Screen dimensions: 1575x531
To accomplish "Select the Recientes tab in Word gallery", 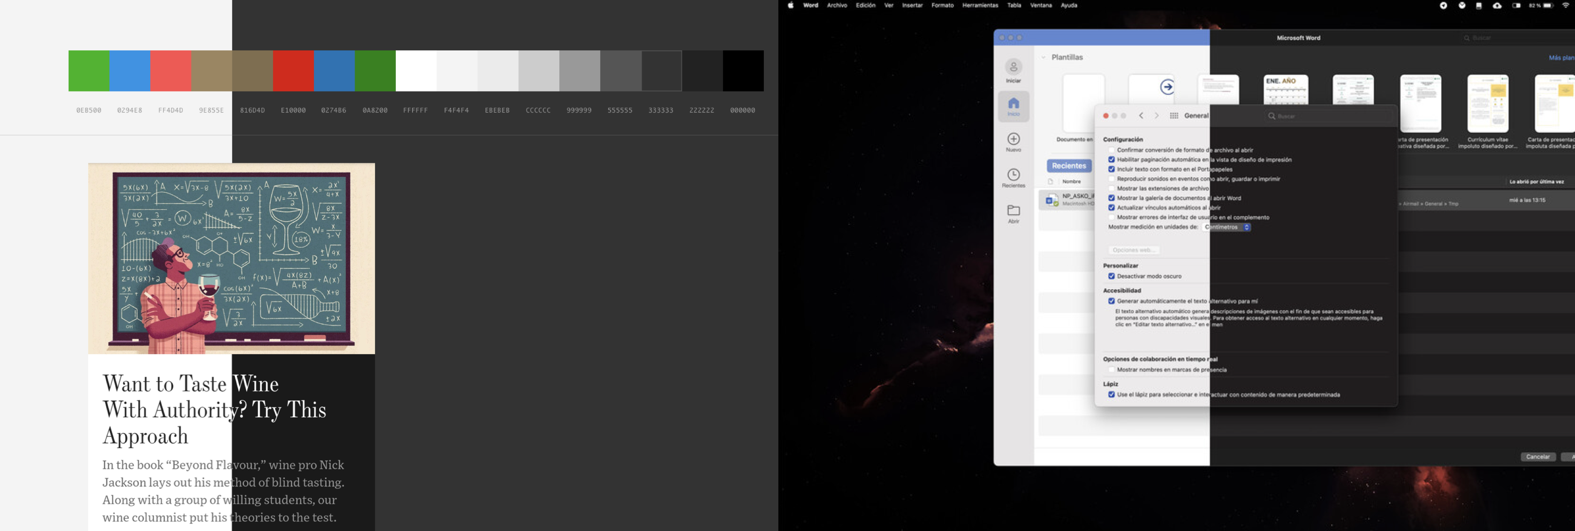I will pyautogui.click(x=1069, y=166).
